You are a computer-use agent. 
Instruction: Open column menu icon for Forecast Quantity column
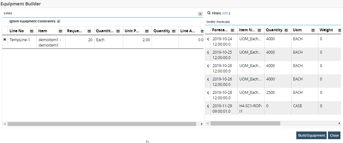coord(286,30)
